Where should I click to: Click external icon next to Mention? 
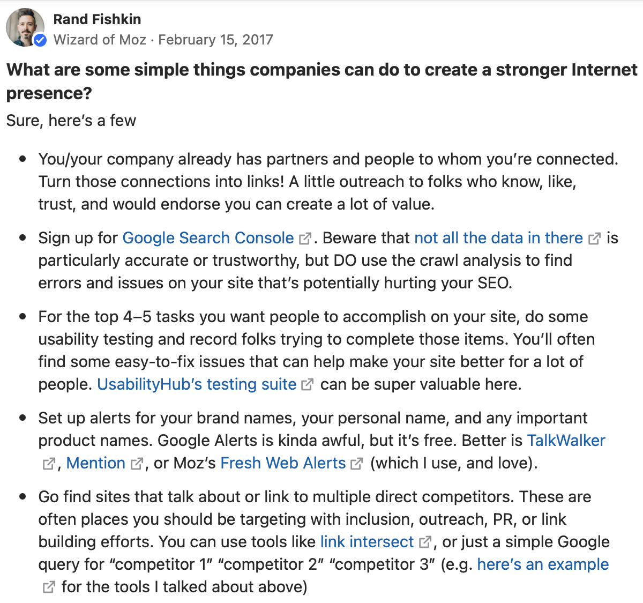point(137,464)
